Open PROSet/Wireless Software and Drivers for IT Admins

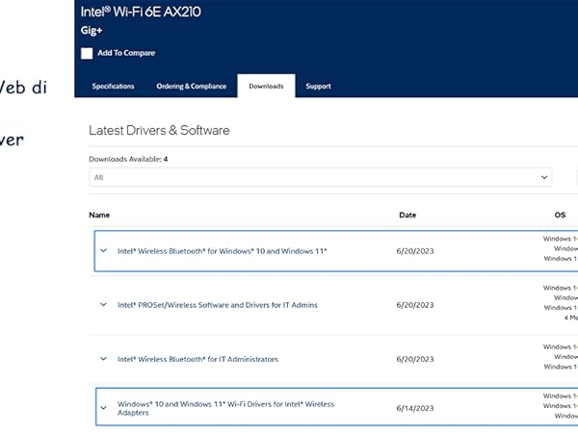pos(217,305)
